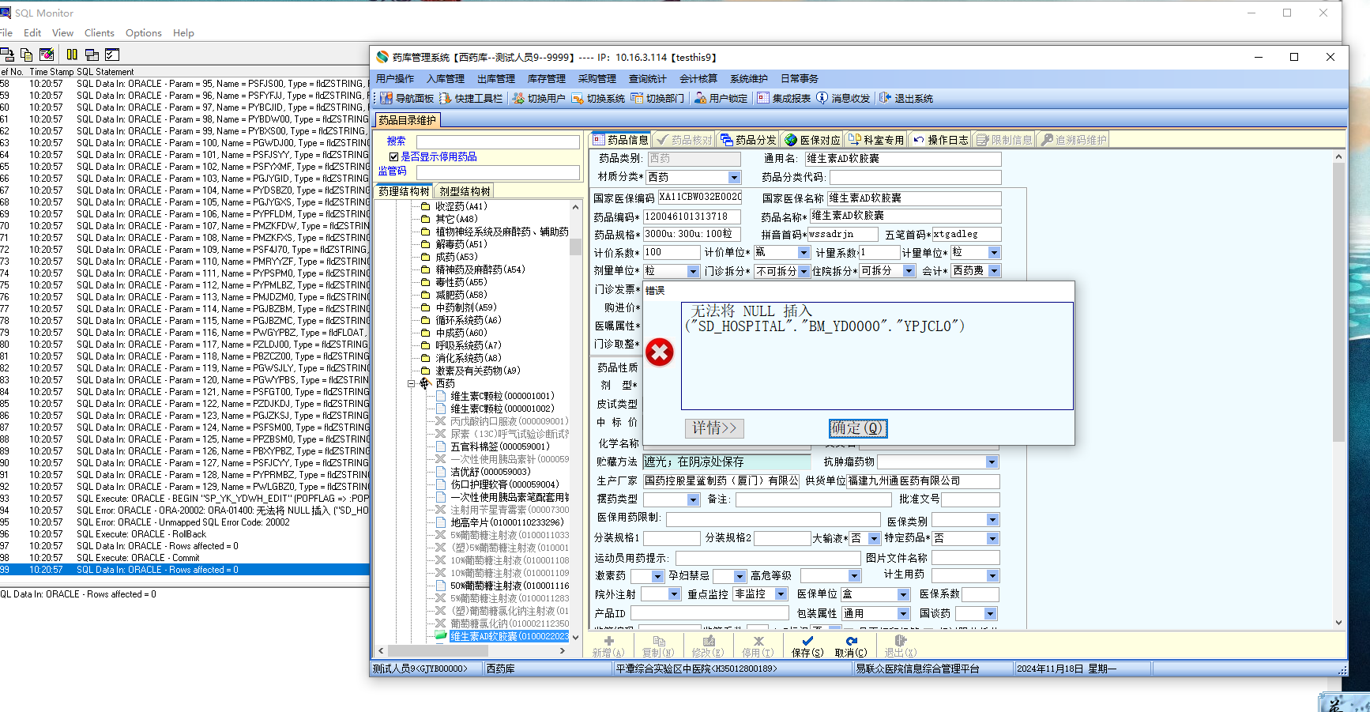The width and height of the screenshot is (1370, 712).
Task: Click 用户锁定 to lock the user
Action: point(721,98)
